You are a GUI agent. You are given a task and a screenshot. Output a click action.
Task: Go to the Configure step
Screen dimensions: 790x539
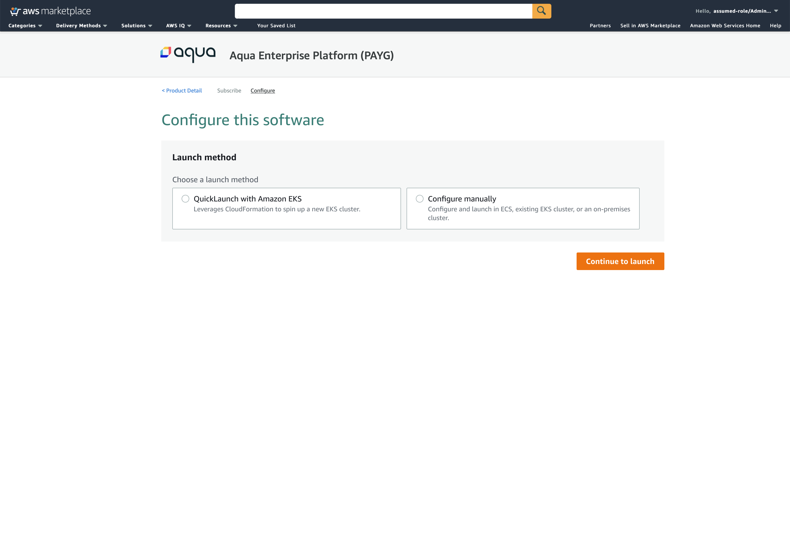click(263, 91)
